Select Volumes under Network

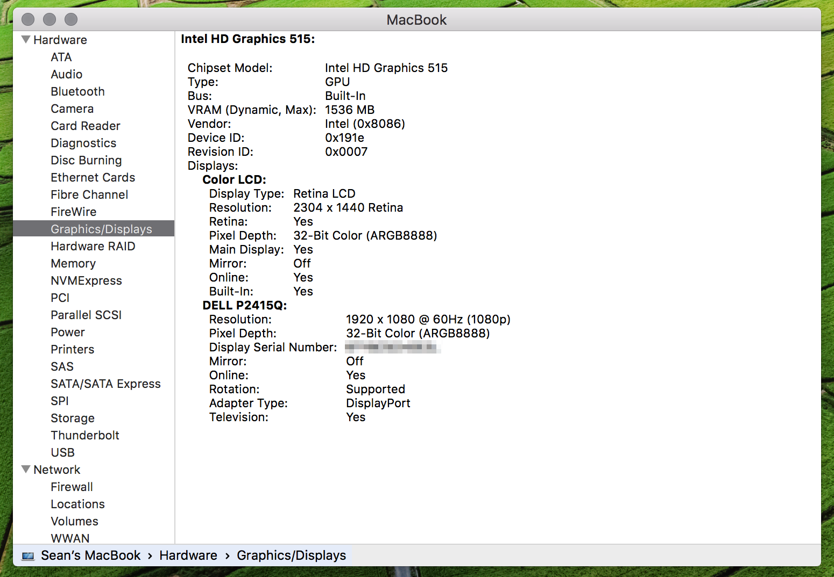(75, 521)
